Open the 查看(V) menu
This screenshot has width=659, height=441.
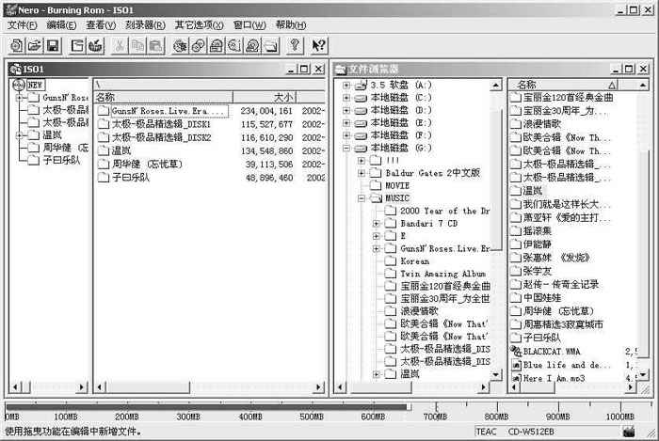point(101,25)
